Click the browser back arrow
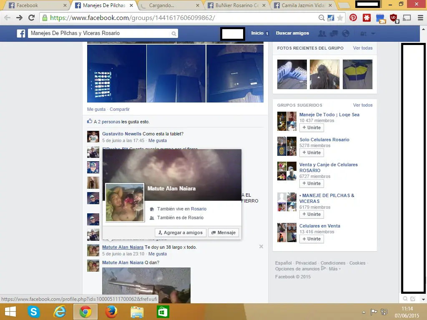 click(8, 17)
